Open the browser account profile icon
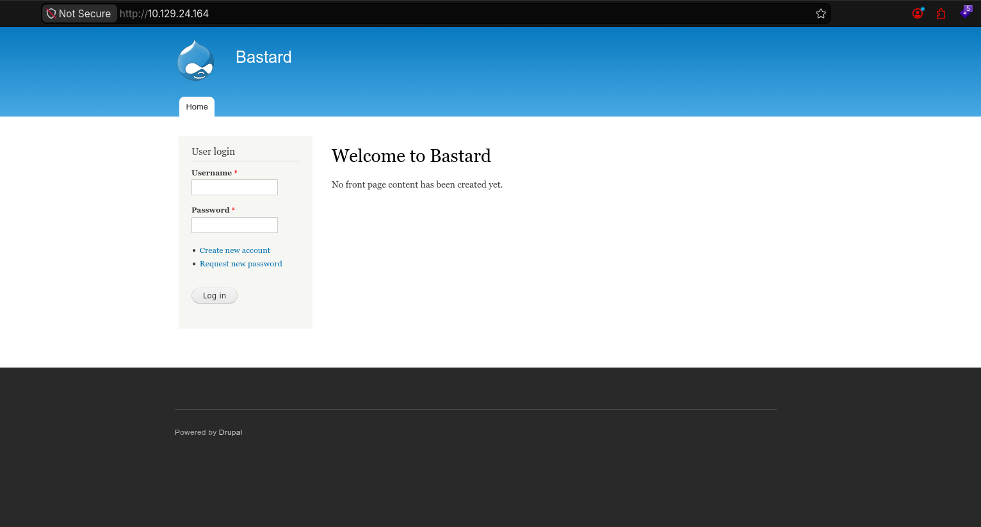The height and width of the screenshot is (527, 981). (x=918, y=13)
